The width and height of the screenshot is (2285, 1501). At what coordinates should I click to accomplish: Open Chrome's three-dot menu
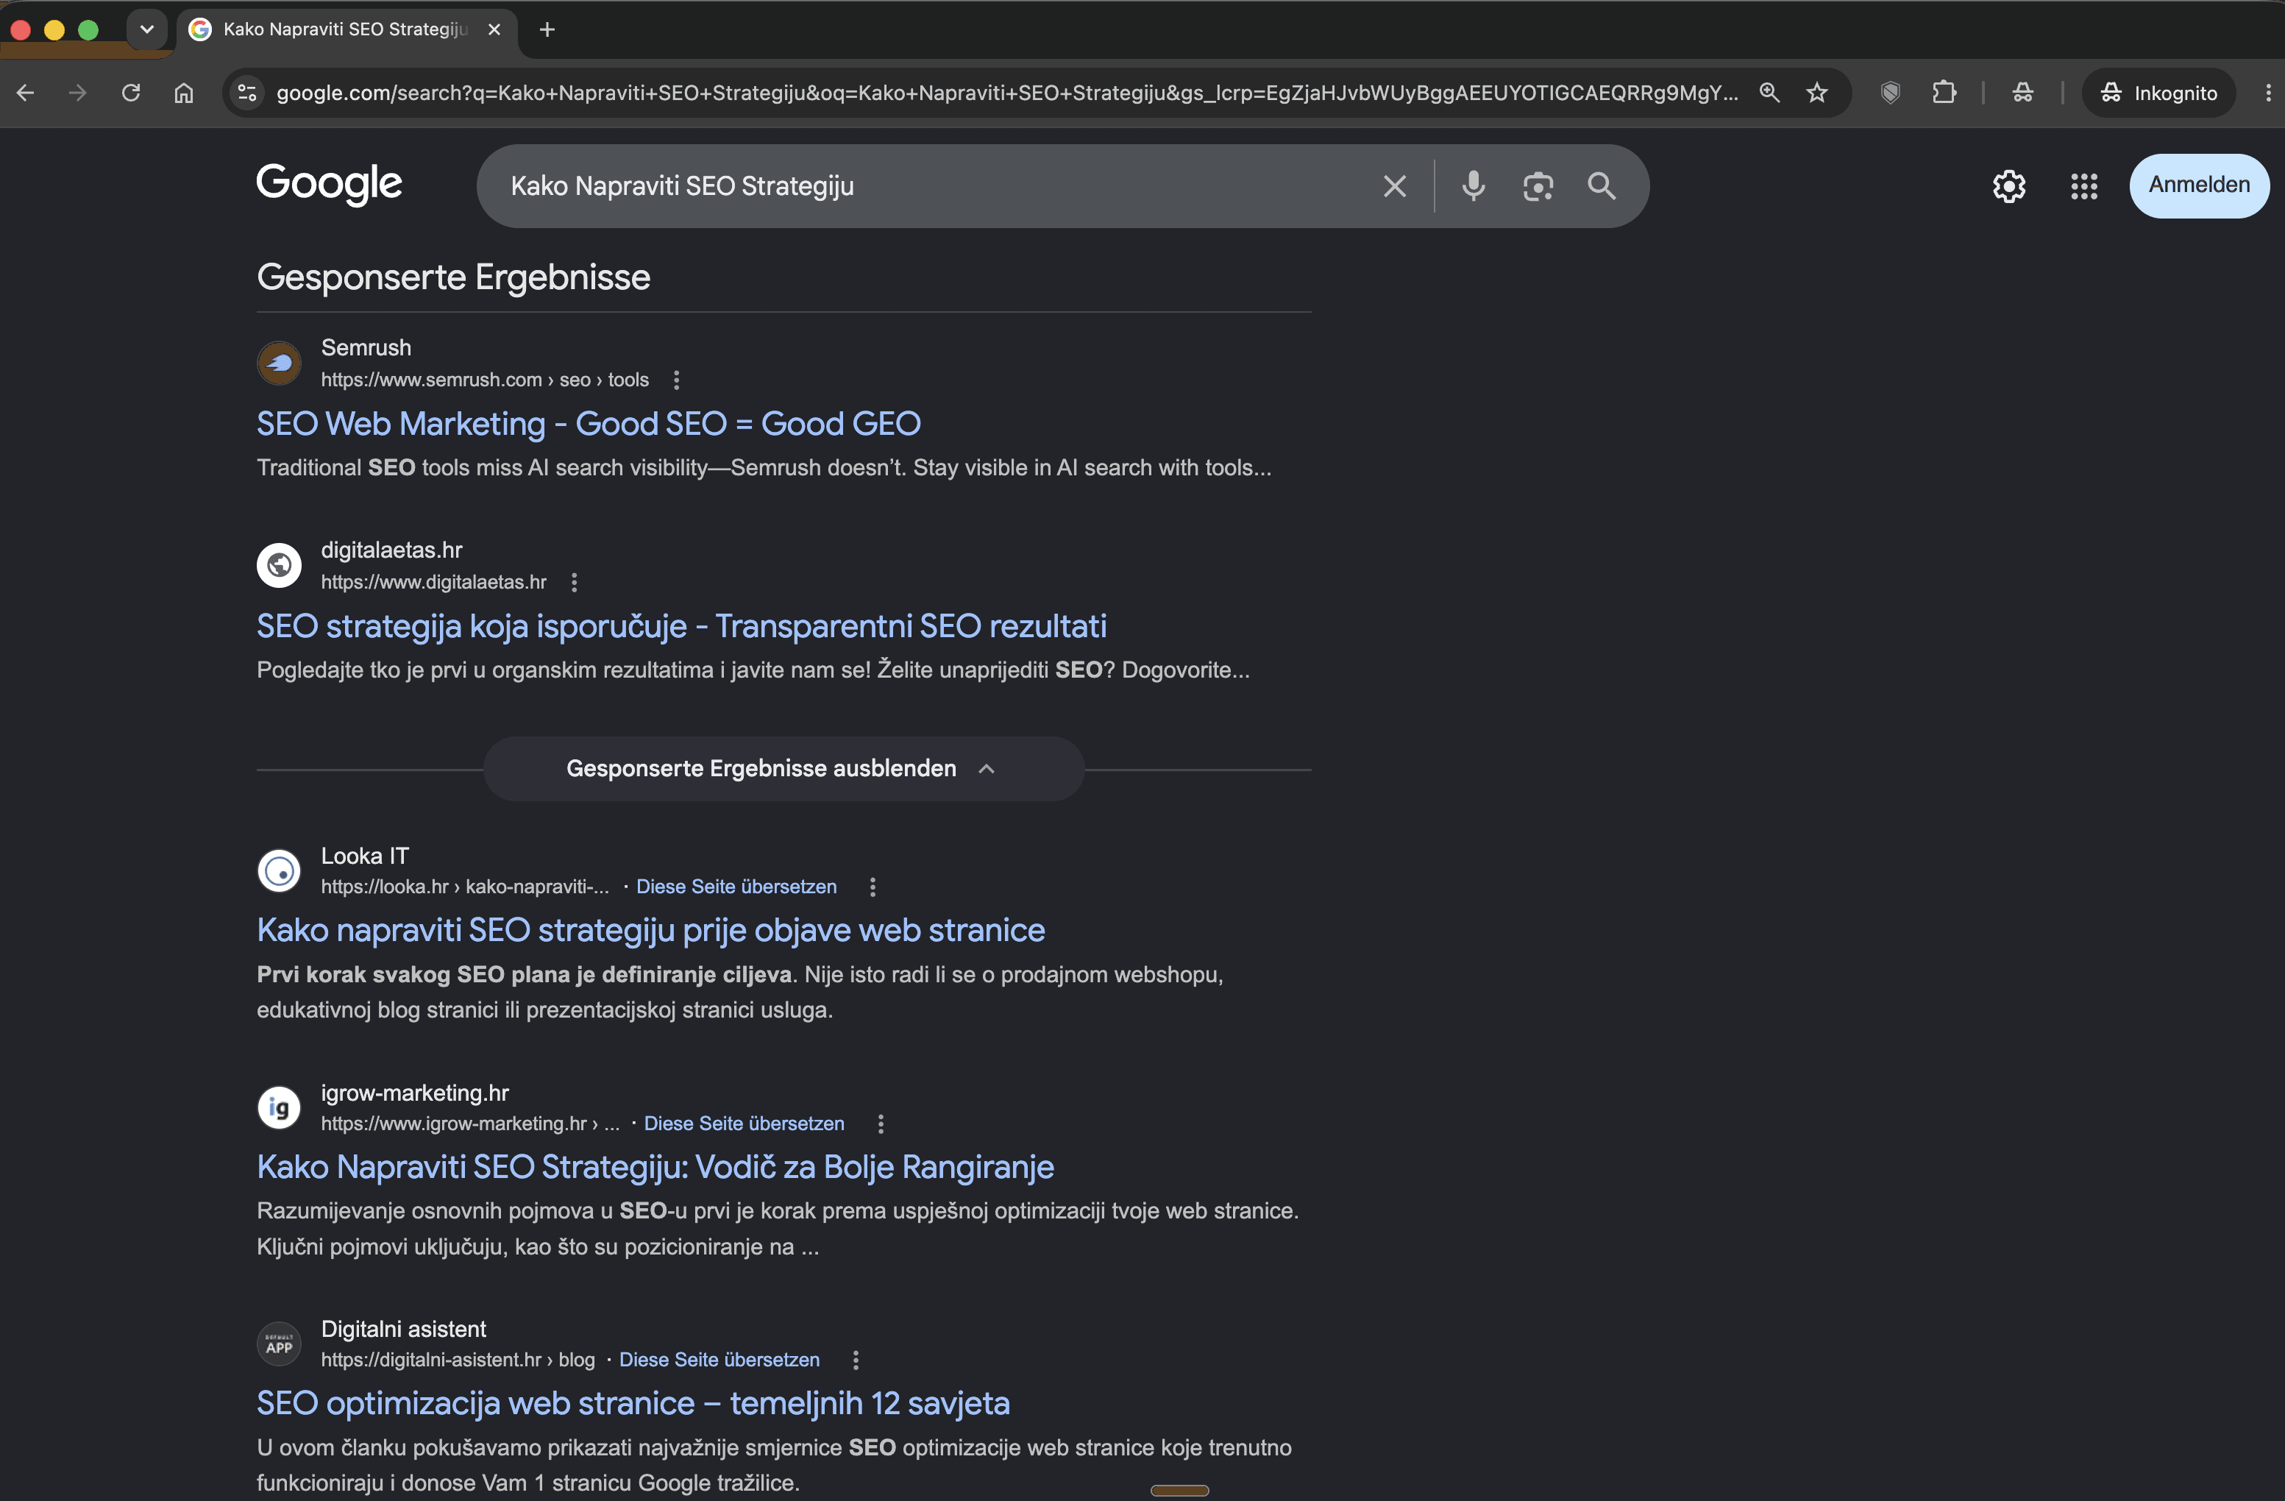2268,93
